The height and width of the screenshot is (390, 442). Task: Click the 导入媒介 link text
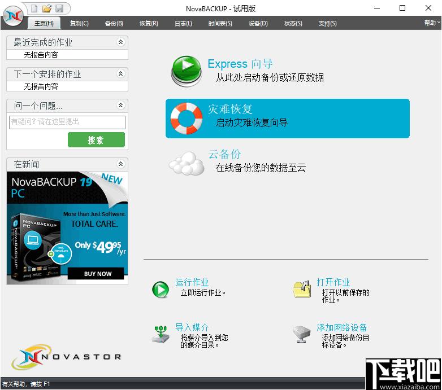point(192,327)
